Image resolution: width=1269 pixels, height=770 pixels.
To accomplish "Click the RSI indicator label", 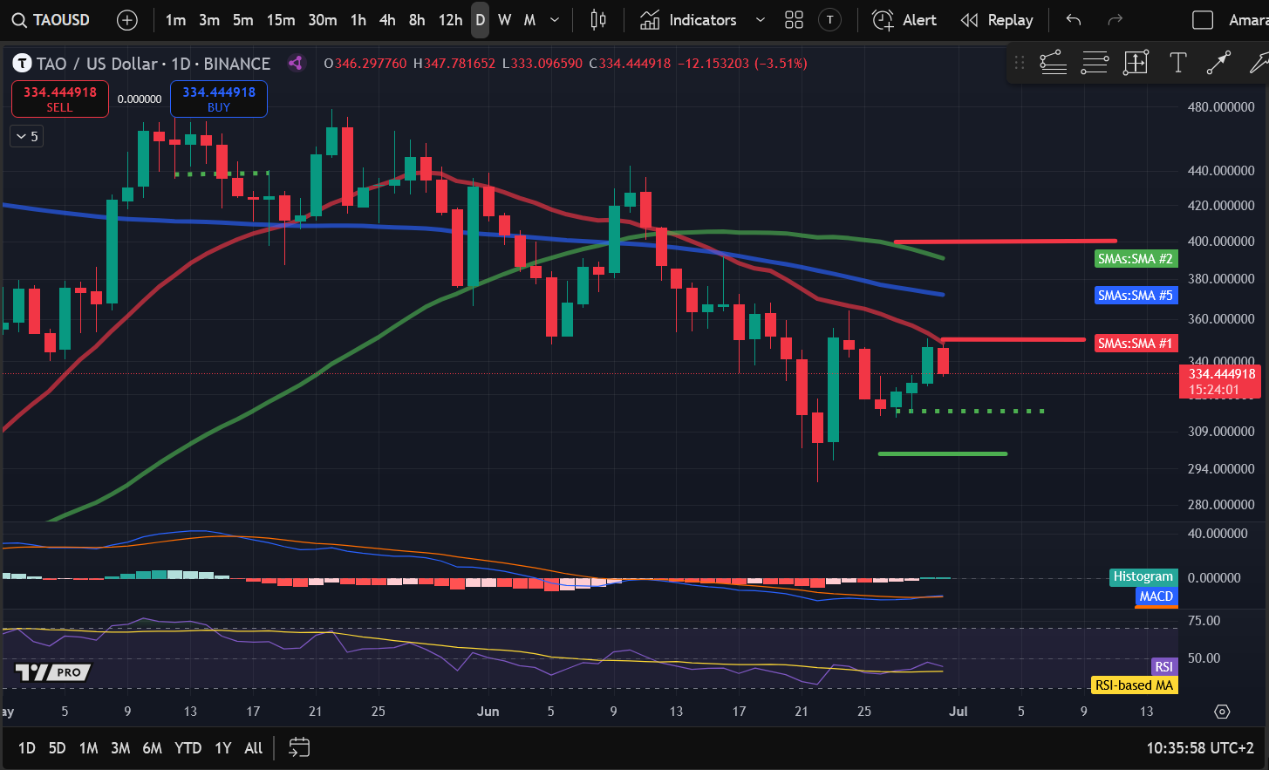I will pyautogui.click(x=1164, y=667).
